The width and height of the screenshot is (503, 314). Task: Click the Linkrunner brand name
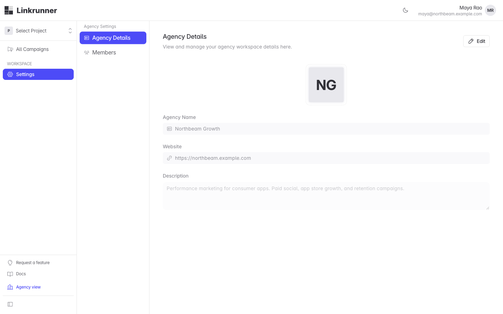click(x=37, y=10)
